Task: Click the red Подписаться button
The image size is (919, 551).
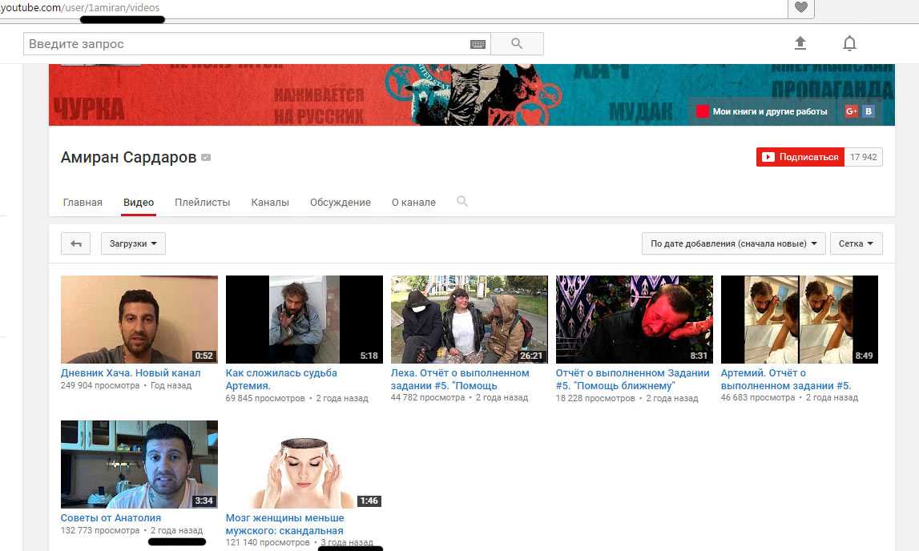Action: point(800,157)
